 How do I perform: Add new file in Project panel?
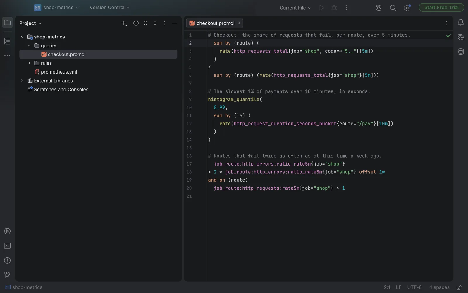pos(124,23)
